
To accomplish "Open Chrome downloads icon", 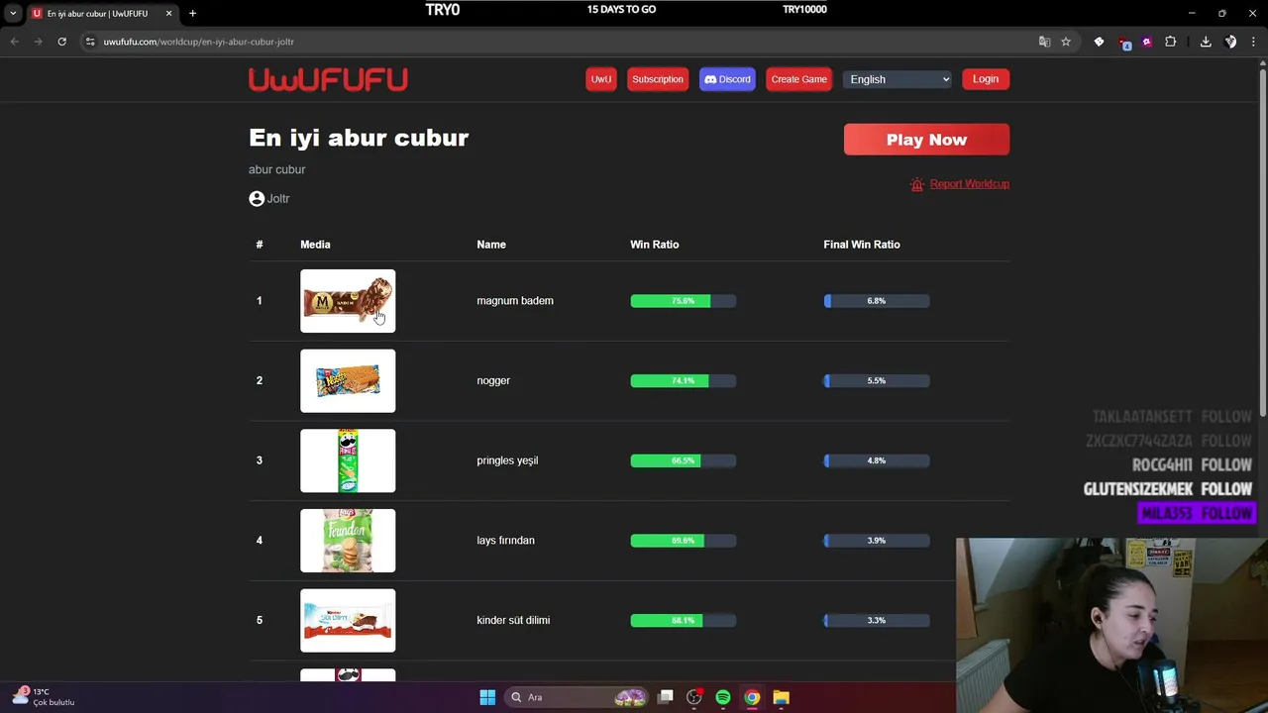I will pyautogui.click(x=1206, y=42).
